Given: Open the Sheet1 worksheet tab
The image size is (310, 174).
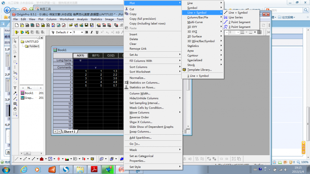Looking at the screenshot, I should [x=69, y=132].
